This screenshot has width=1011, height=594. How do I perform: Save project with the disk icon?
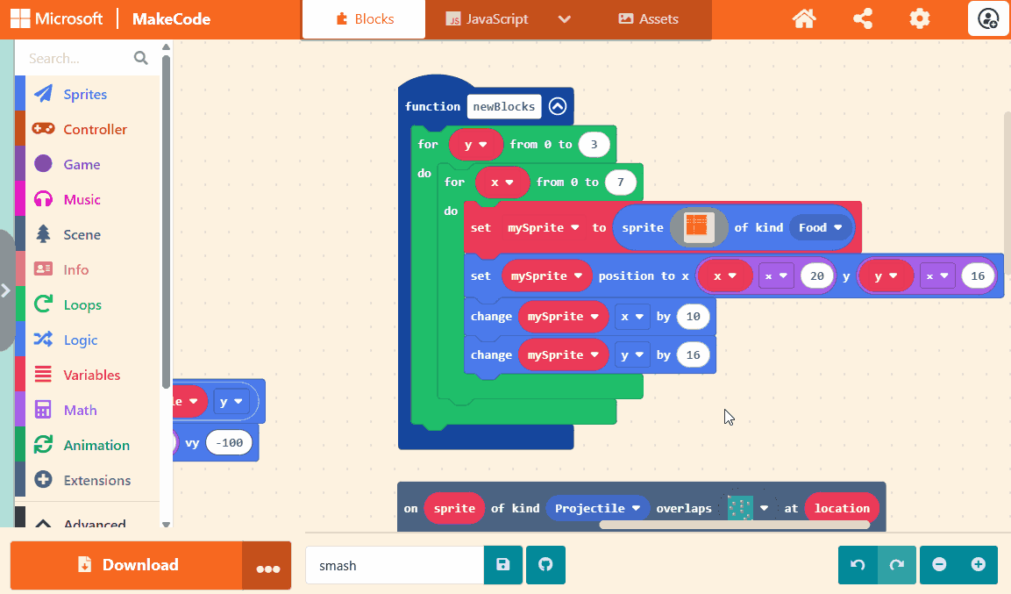point(503,565)
